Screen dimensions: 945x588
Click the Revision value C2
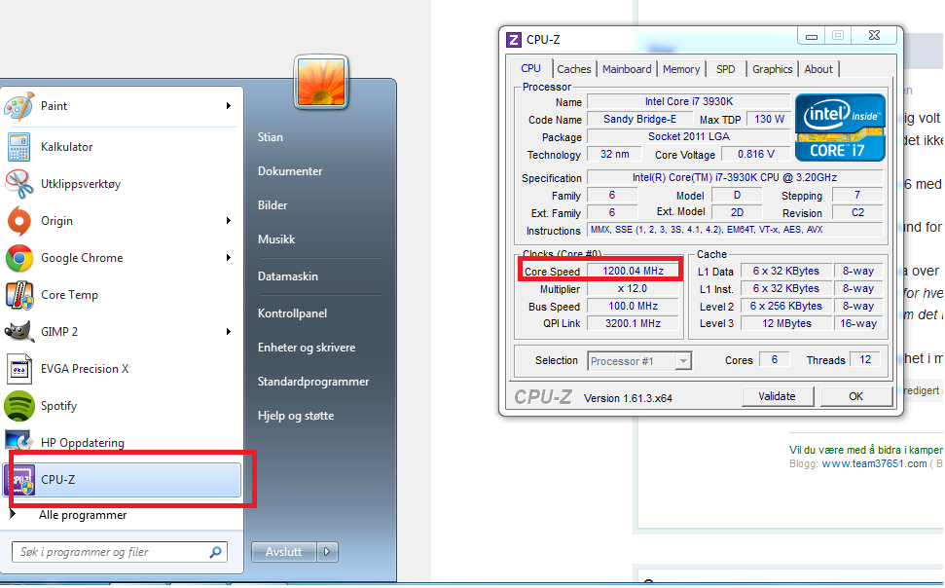[857, 212]
